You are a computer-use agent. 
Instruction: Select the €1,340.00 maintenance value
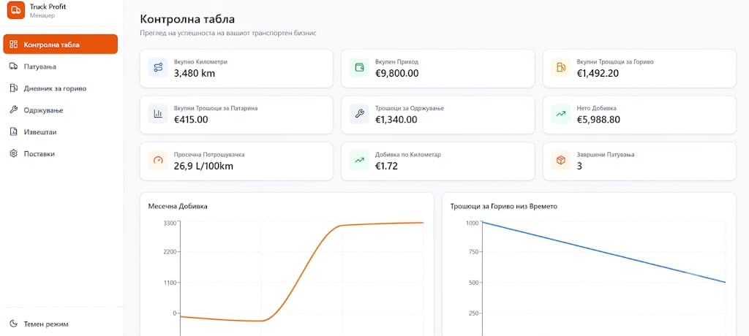pos(396,120)
